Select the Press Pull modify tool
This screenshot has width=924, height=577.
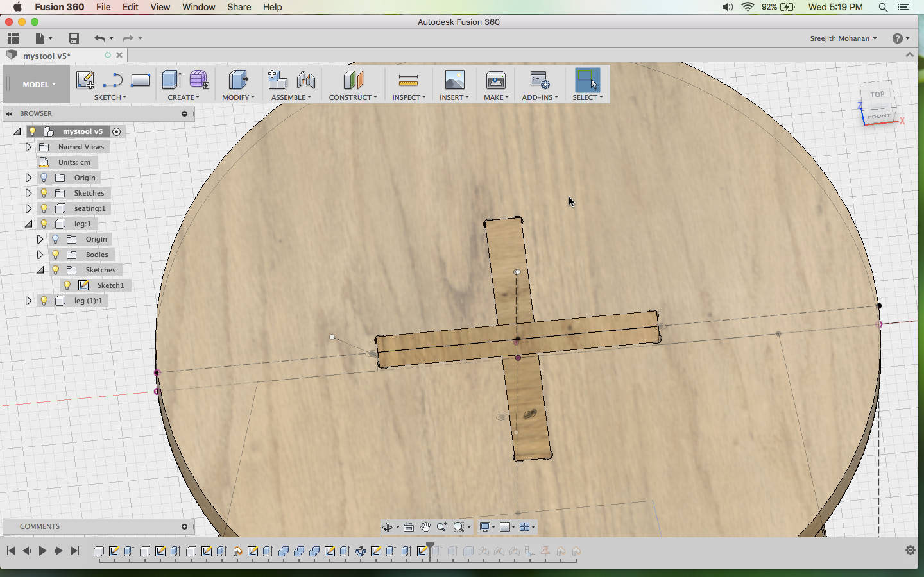pos(238,79)
